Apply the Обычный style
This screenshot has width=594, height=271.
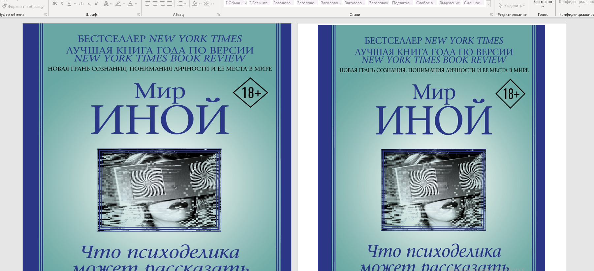(236, 3)
